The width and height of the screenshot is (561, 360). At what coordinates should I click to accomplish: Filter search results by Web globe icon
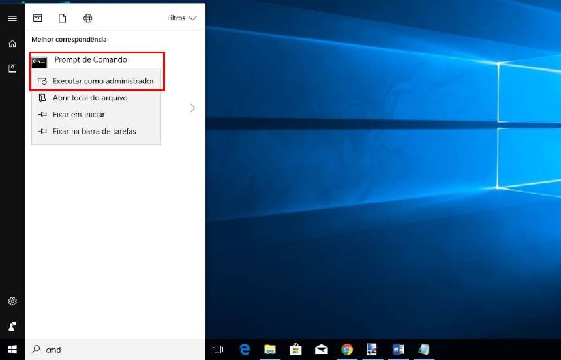click(88, 18)
